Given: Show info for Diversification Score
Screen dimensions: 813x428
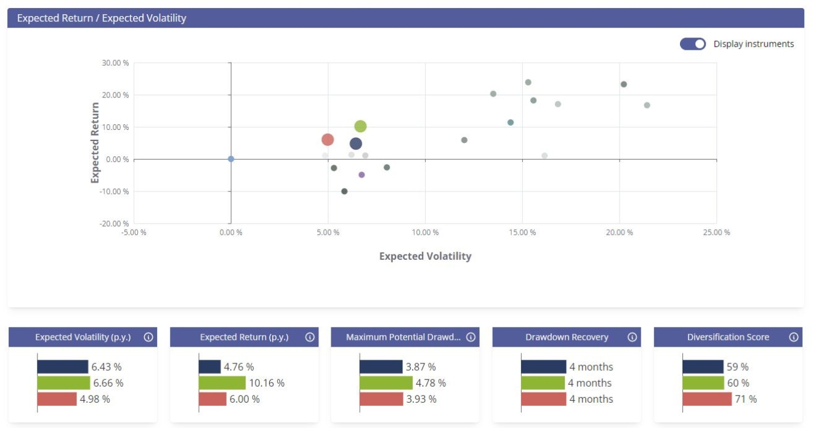Looking at the screenshot, I should point(794,337).
